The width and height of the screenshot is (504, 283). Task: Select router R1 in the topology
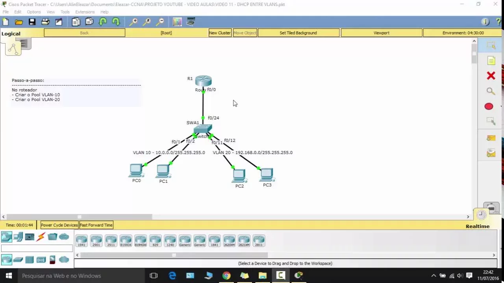click(x=203, y=81)
